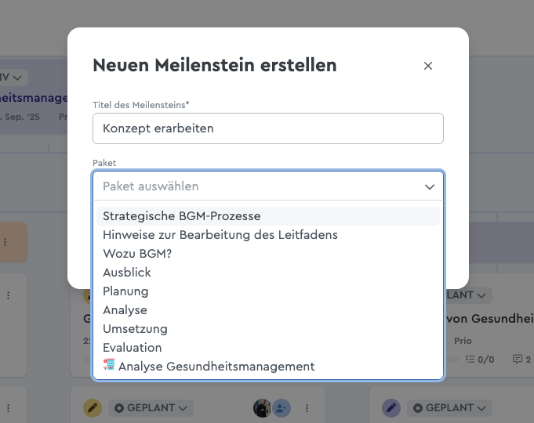
Task: Open three-dot menu on bottom middle card
Action: [307, 408]
